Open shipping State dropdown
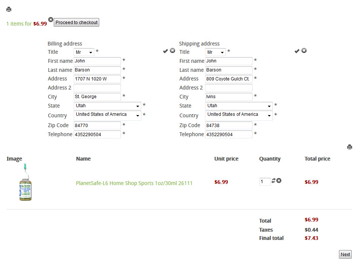 pyautogui.click(x=239, y=106)
